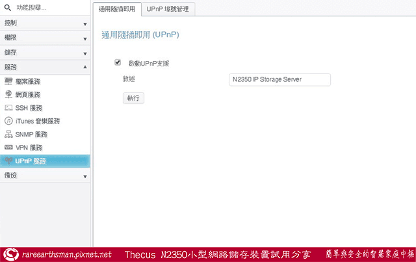Click the 檔案服務 folder icon
This screenshot has height=262, width=416.
pyautogui.click(x=8, y=81)
